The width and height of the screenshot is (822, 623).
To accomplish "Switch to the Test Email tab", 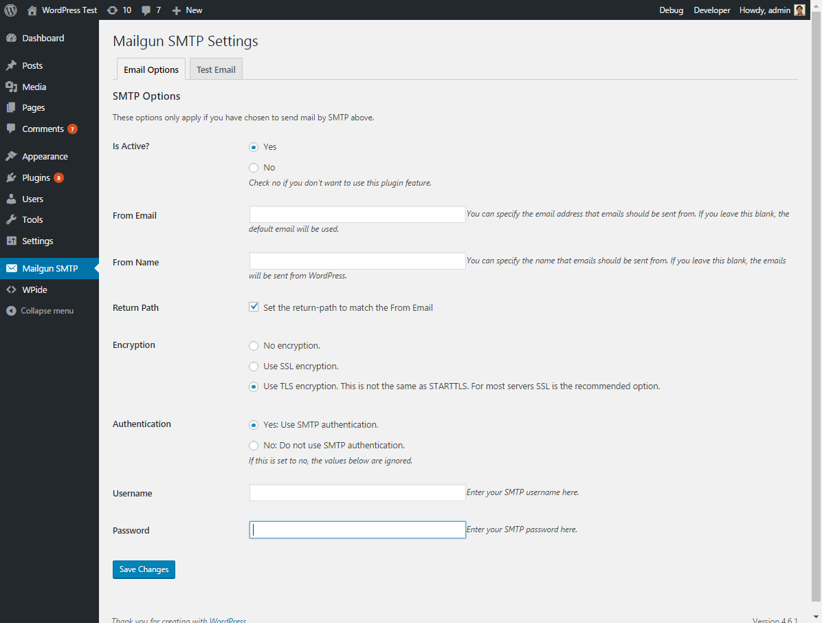I will pos(216,69).
